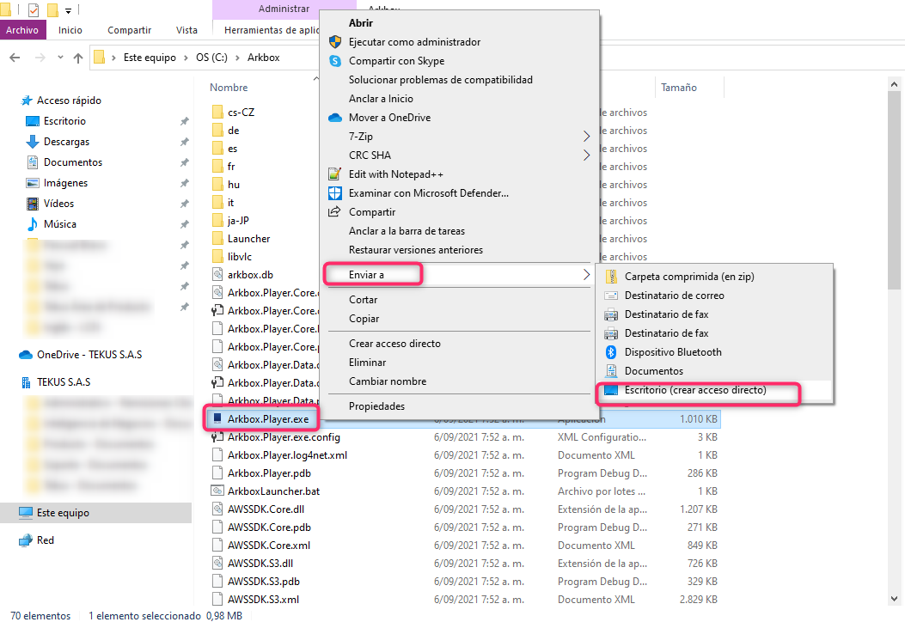This screenshot has height=622, width=905.
Task: Expand the CRC SHA submenu arrow
Action: (587, 155)
